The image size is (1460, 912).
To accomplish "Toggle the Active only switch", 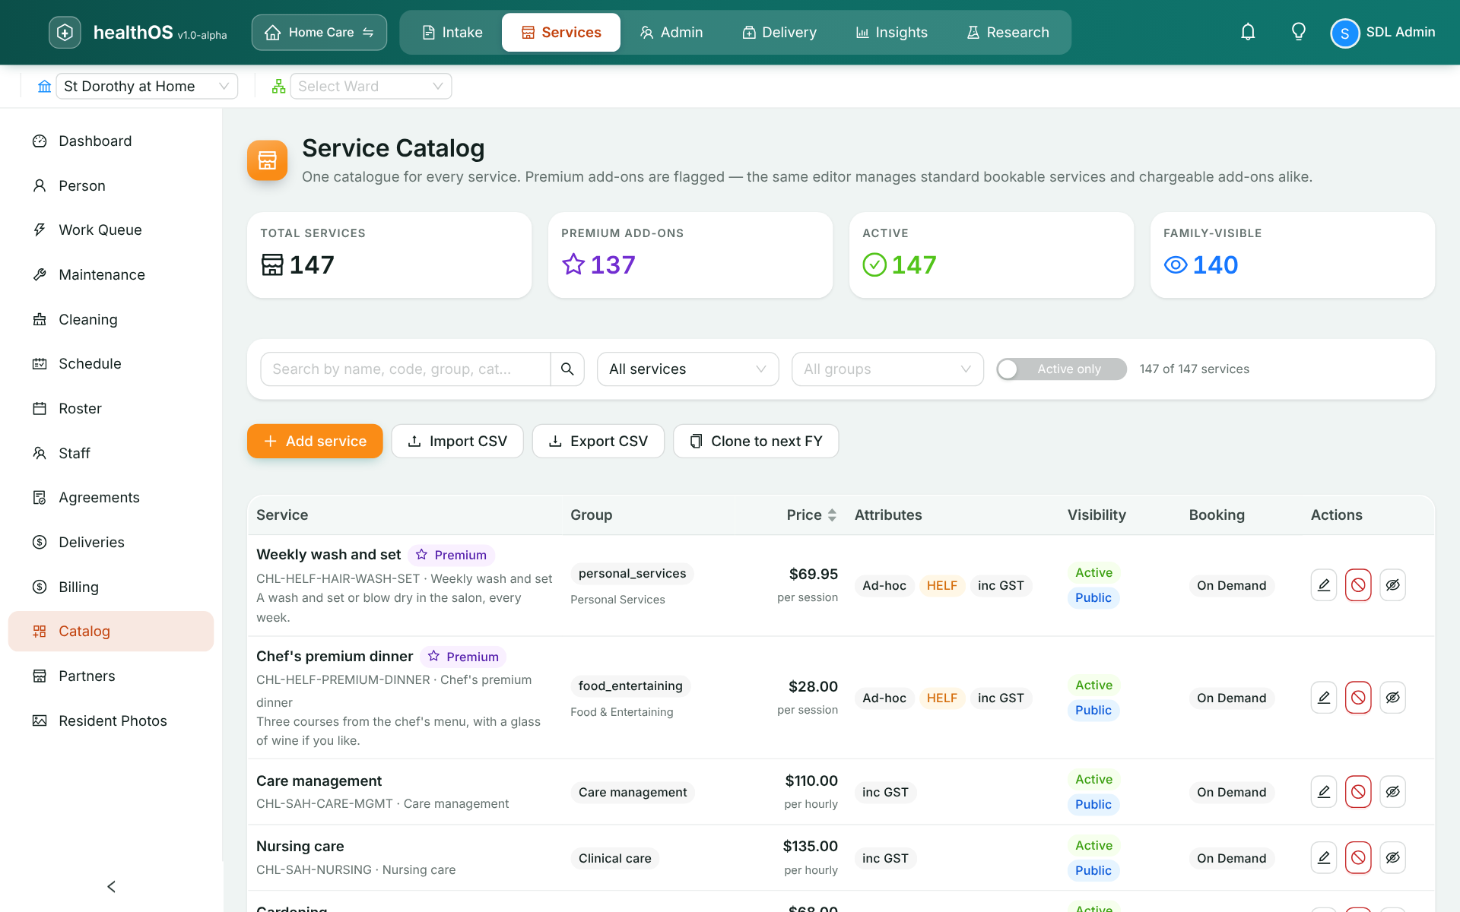I will click(x=1062, y=369).
